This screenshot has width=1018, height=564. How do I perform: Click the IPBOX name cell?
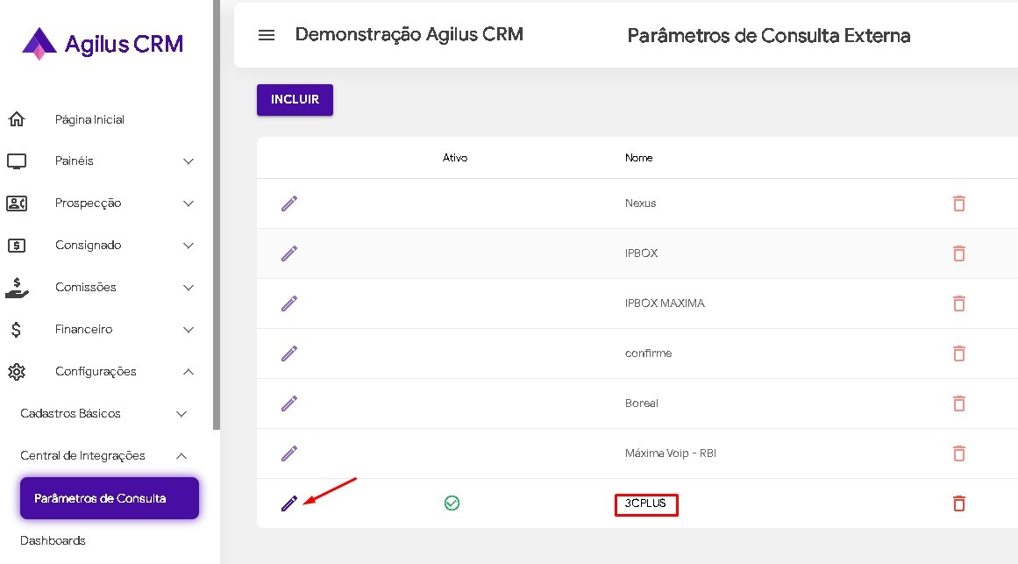click(x=641, y=253)
